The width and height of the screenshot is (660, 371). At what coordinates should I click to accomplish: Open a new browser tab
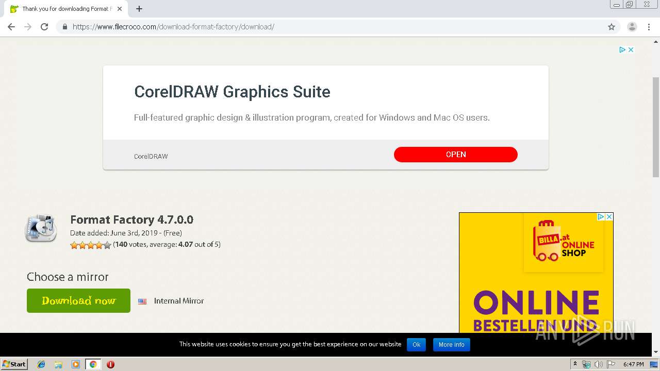(x=139, y=9)
